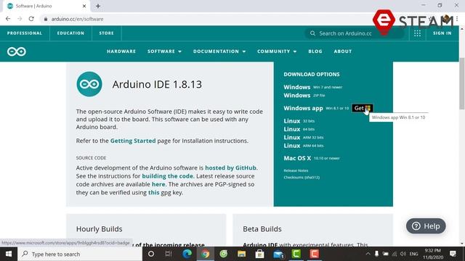Click the Beta Builds heading

262,229
